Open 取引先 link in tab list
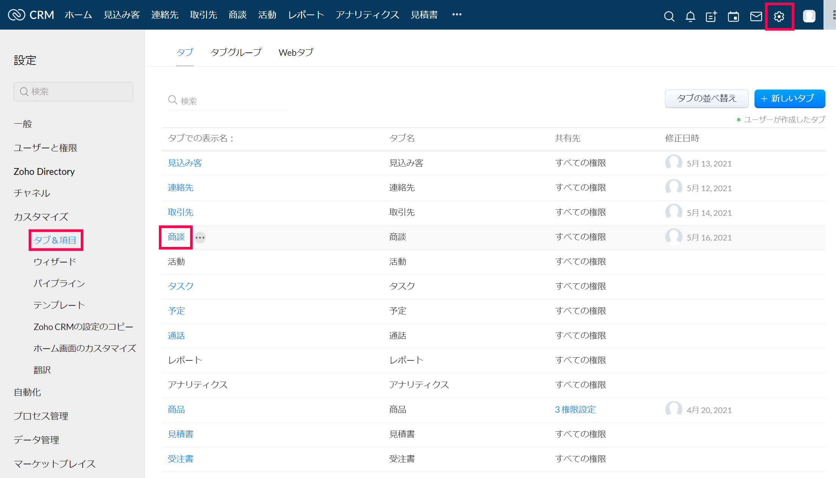The height and width of the screenshot is (478, 836). click(181, 212)
